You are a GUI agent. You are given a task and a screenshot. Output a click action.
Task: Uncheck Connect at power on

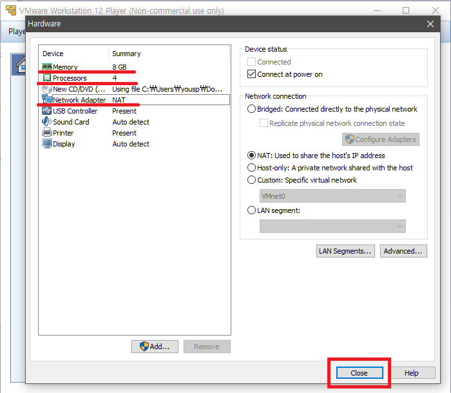point(251,74)
